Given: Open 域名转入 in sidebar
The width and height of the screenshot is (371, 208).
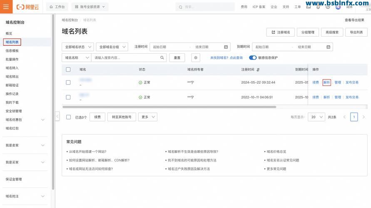Looking at the screenshot, I should [12, 68].
